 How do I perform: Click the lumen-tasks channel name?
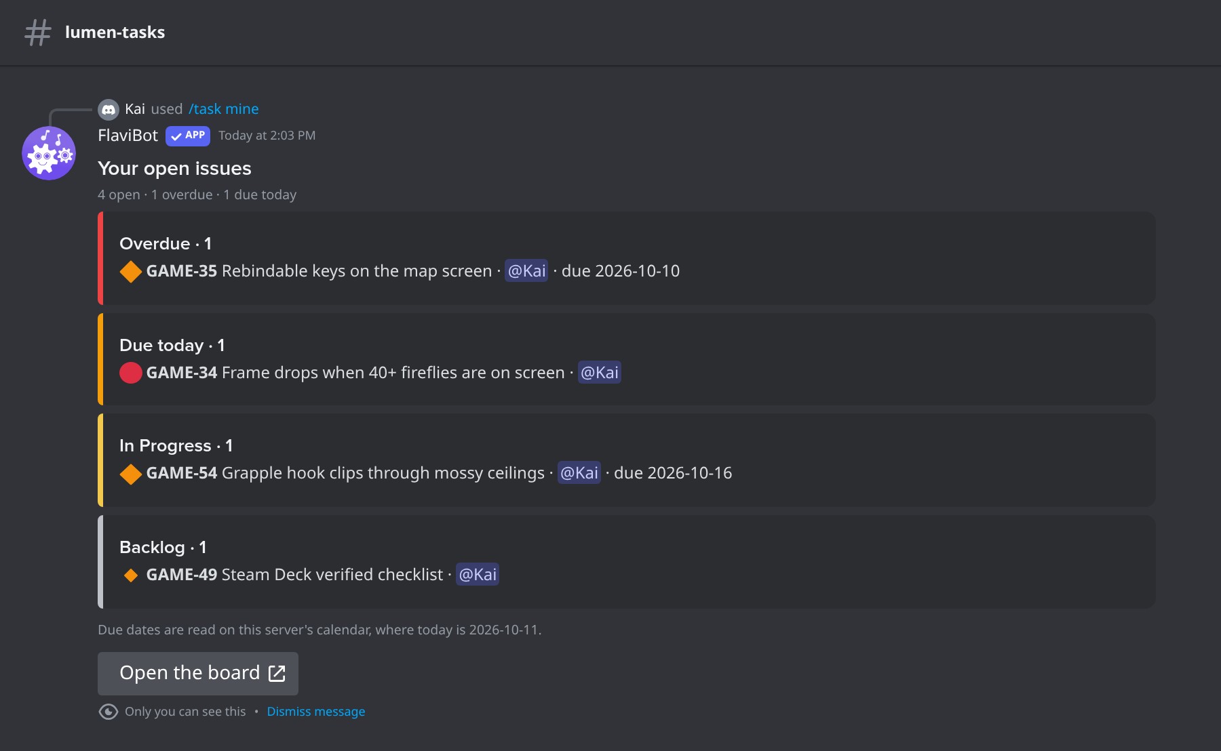coord(115,33)
